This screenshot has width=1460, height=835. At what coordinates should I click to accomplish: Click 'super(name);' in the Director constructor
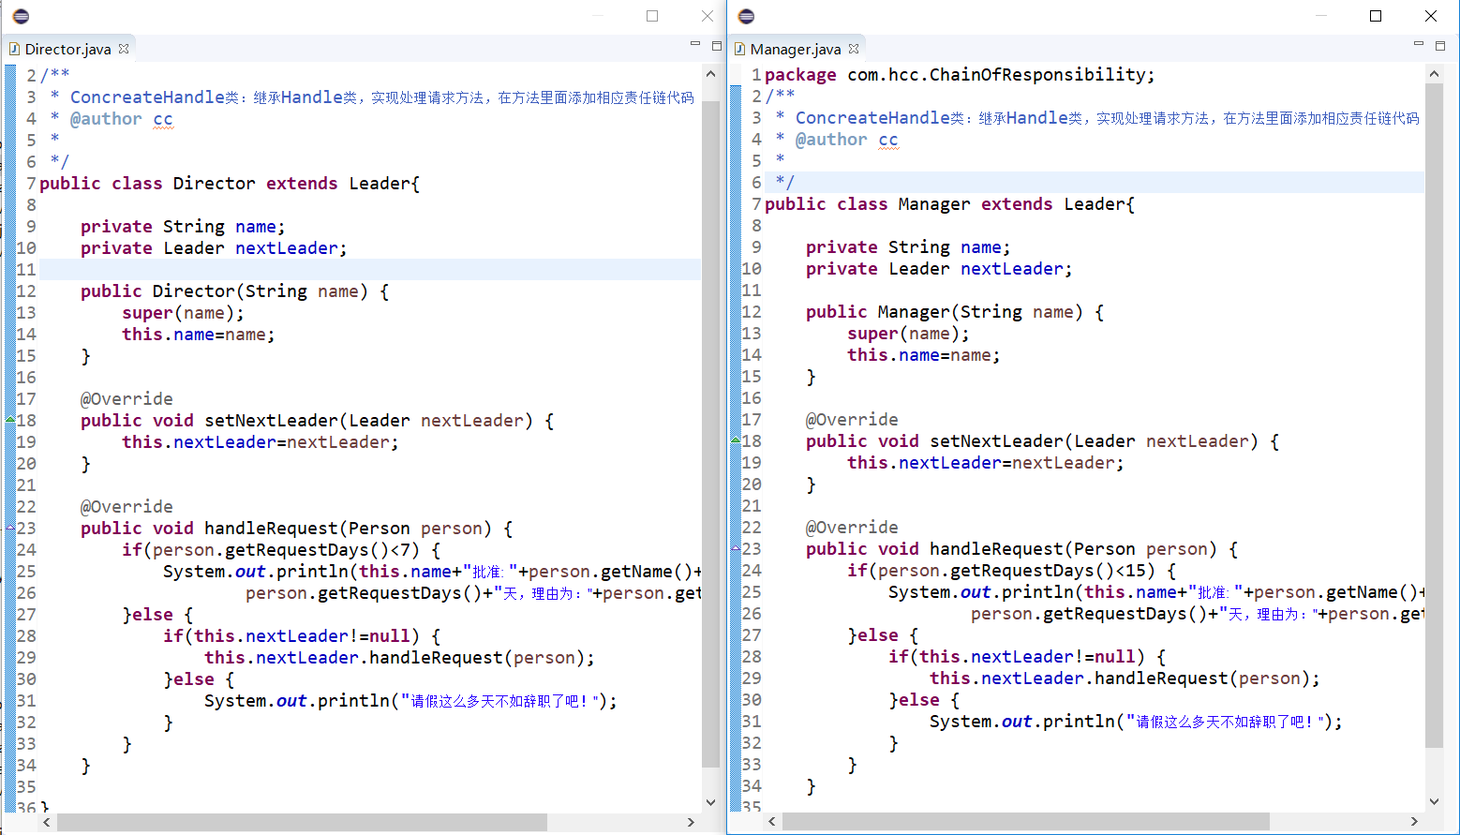[183, 313]
